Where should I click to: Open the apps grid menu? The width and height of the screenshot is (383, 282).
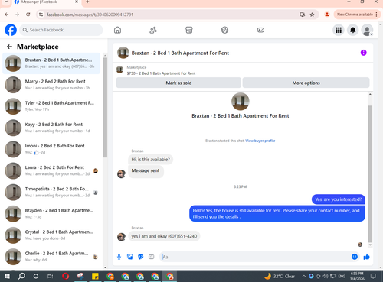tap(339, 30)
